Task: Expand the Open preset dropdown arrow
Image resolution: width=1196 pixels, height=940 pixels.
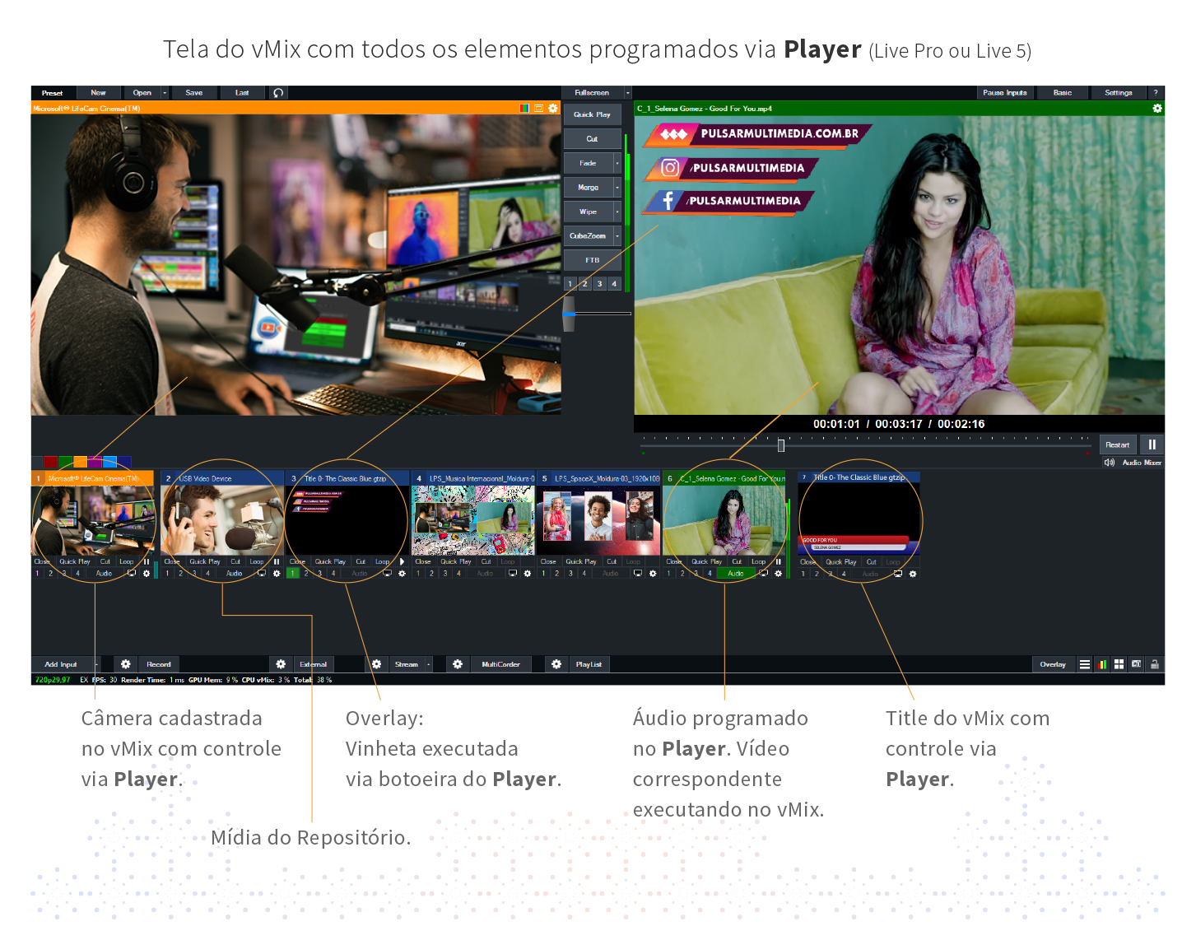Action: pos(165,93)
